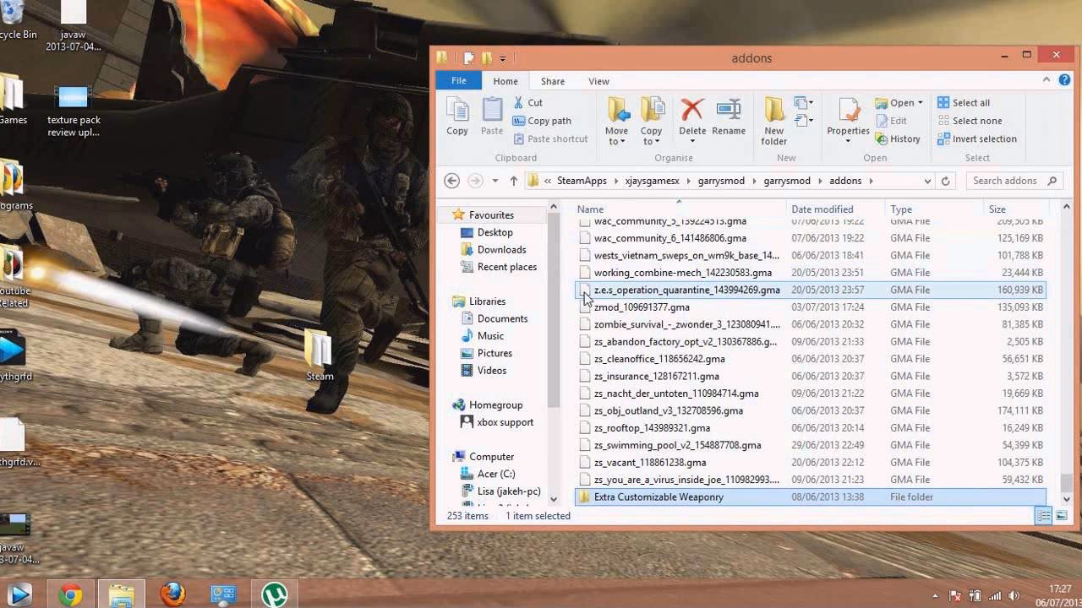Open the File menu tab

click(459, 81)
